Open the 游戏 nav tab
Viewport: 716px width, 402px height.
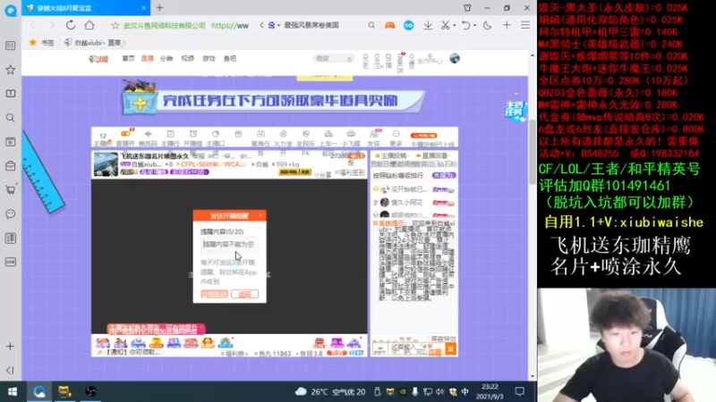tap(209, 58)
